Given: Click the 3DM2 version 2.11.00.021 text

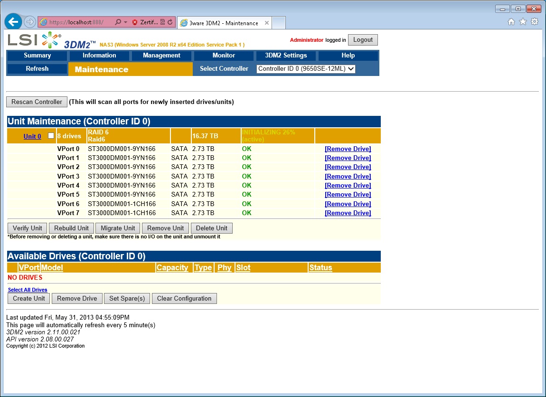Looking at the screenshot, I should tap(43, 332).
